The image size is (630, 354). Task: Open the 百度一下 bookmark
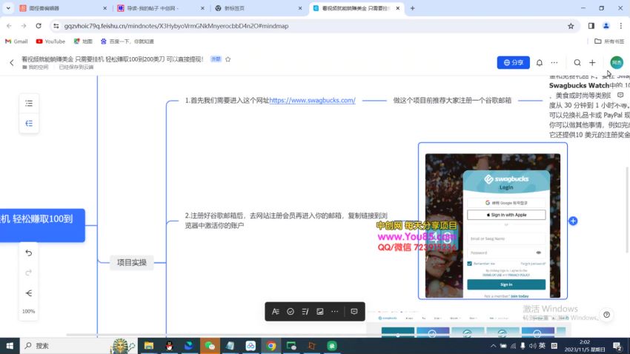(127, 41)
